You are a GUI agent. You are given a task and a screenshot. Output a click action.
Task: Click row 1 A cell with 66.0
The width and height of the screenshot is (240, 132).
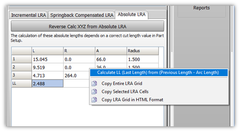click(x=111, y=59)
